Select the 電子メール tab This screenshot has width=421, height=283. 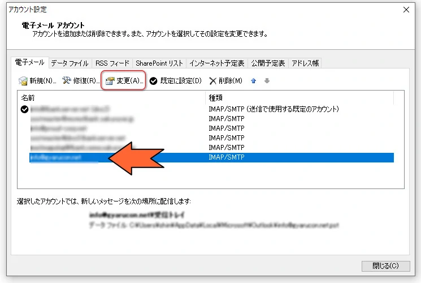tap(30, 62)
